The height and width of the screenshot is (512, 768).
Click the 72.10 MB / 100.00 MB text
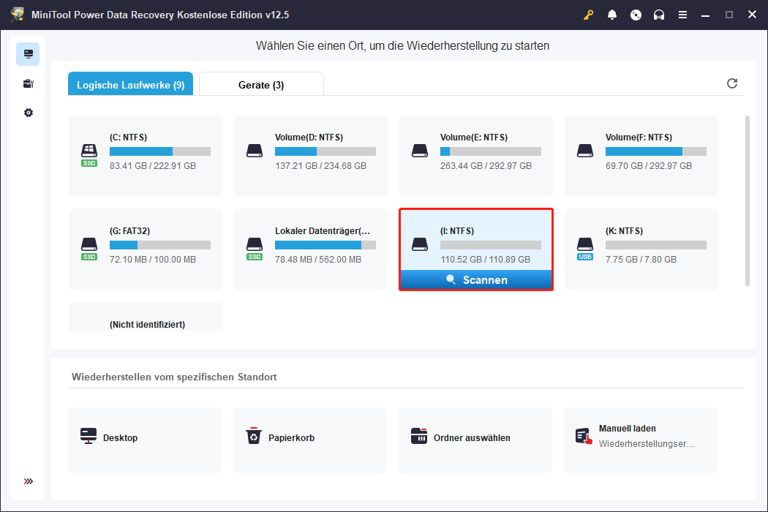[x=153, y=259]
